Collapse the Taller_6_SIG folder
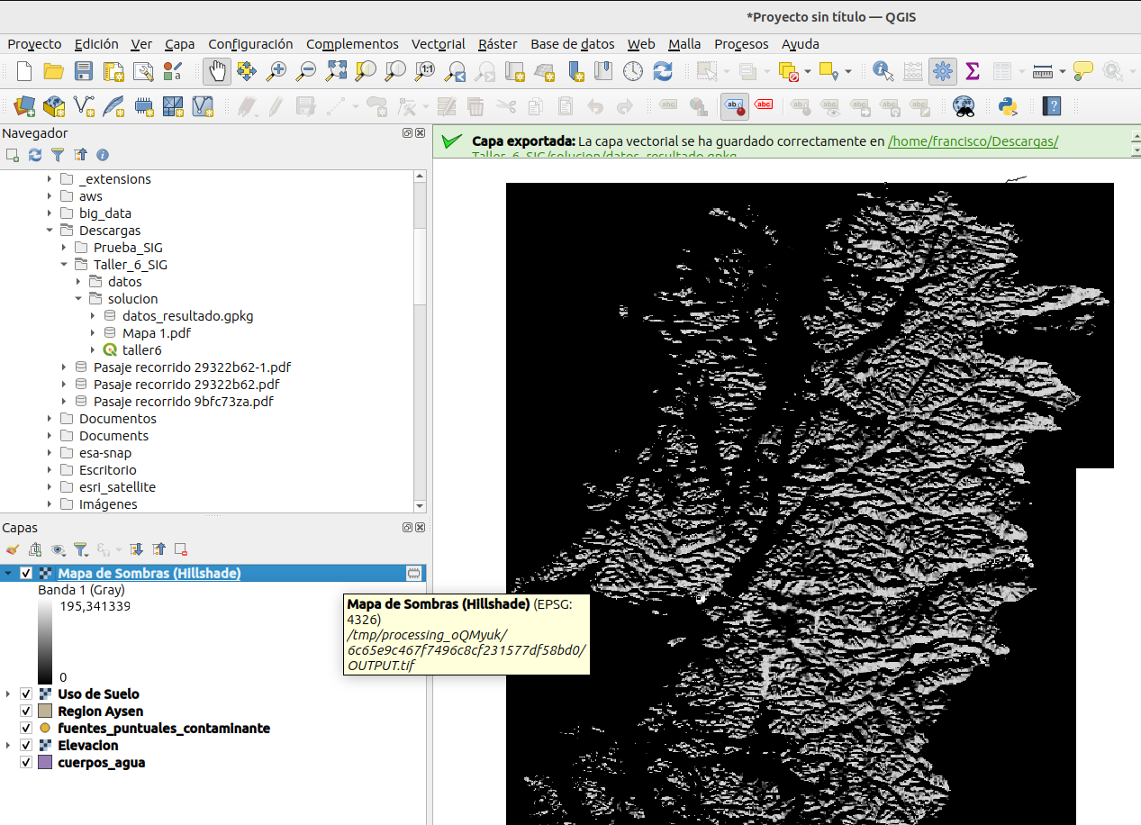 click(65, 265)
